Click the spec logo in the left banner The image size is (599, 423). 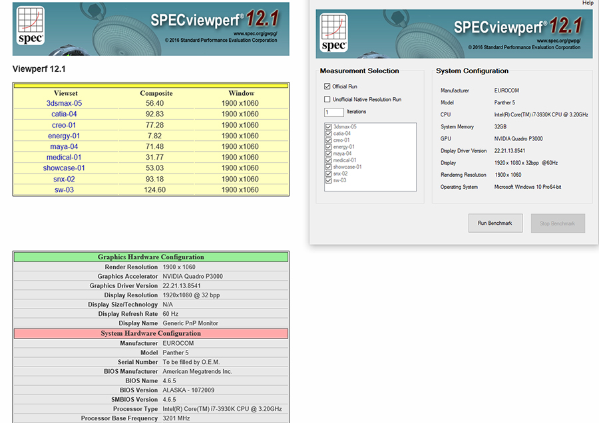tap(29, 25)
